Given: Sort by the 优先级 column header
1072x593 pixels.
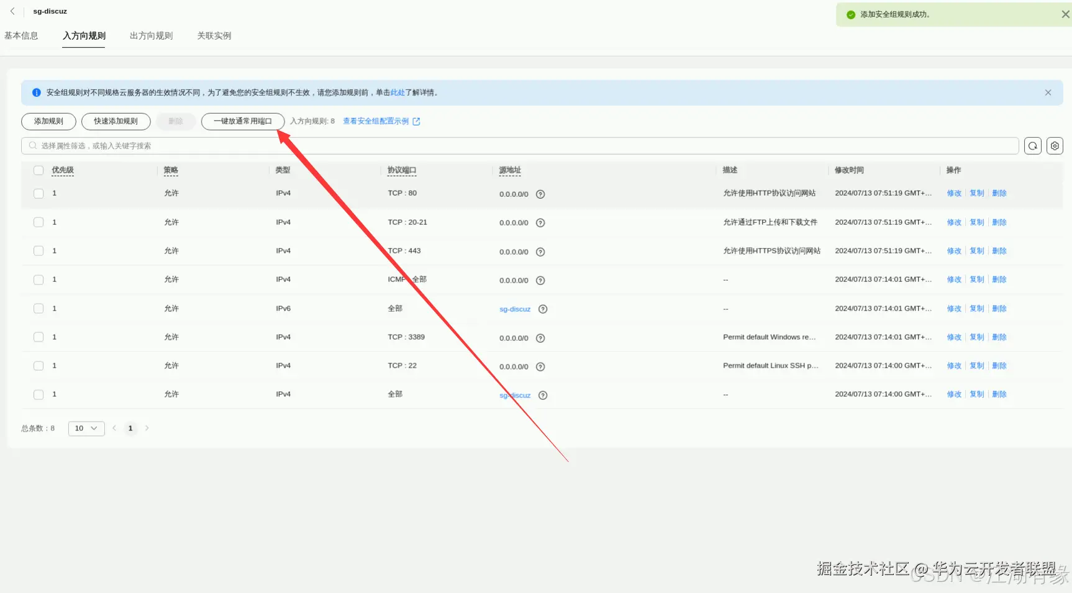Looking at the screenshot, I should [x=63, y=170].
